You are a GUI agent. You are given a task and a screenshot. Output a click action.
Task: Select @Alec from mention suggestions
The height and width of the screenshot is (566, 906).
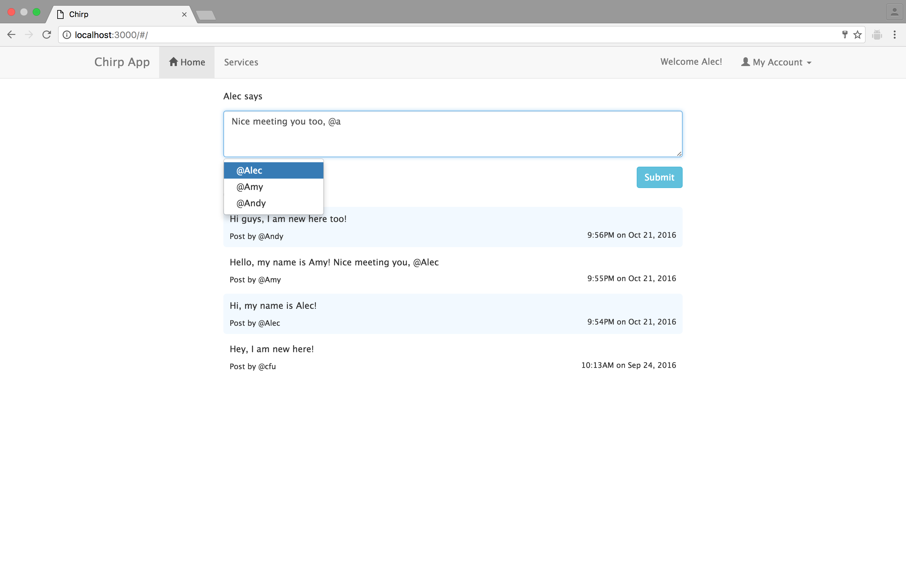click(x=273, y=170)
